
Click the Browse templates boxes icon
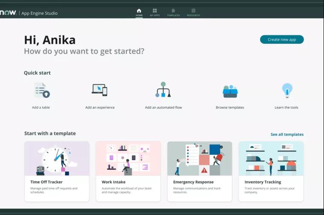pyautogui.click(x=230, y=91)
